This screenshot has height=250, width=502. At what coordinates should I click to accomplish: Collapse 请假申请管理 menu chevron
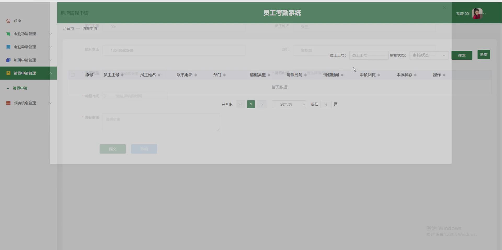point(51,73)
